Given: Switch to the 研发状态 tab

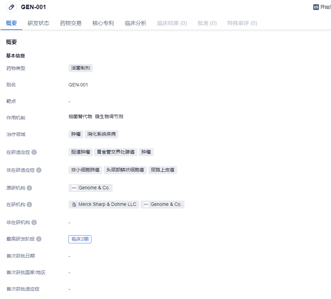Looking at the screenshot, I should pyautogui.click(x=38, y=23).
